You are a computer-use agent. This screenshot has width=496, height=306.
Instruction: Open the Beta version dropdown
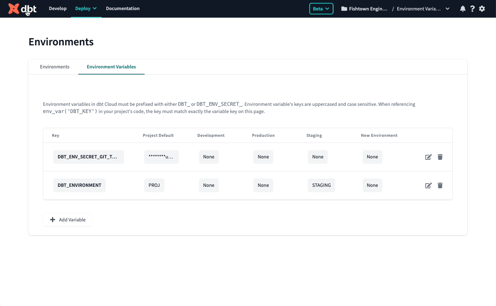321,8
